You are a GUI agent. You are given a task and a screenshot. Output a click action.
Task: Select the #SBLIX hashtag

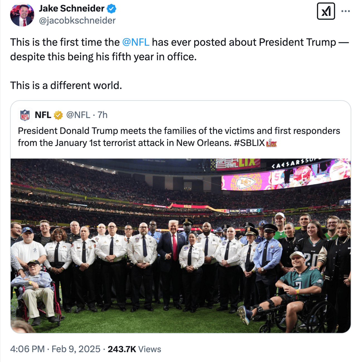[249, 143]
